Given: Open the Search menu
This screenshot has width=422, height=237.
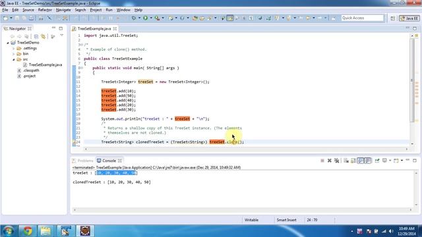Looking at the screenshot, I should (80, 10).
